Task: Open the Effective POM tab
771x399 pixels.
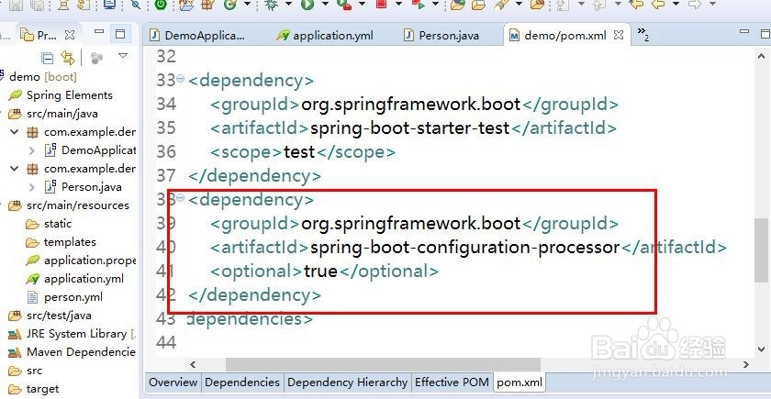Action: (x=452, y=382)
